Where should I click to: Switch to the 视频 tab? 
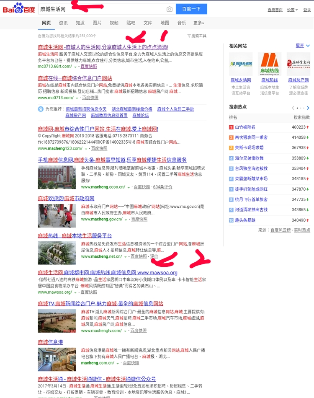[x=114, y=23]
